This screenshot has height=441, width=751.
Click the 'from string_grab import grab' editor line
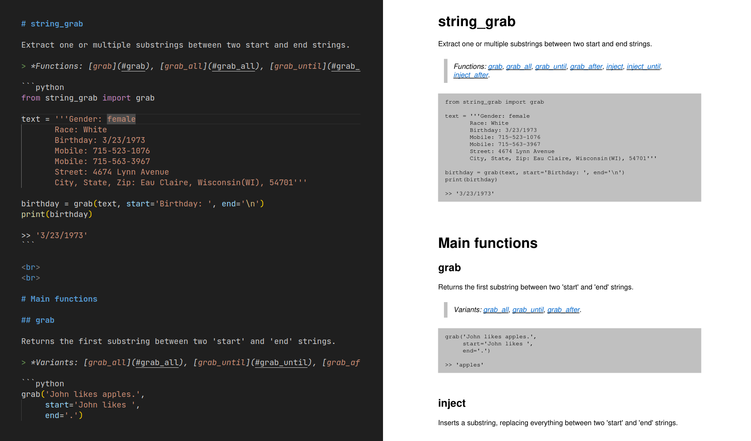88,98
